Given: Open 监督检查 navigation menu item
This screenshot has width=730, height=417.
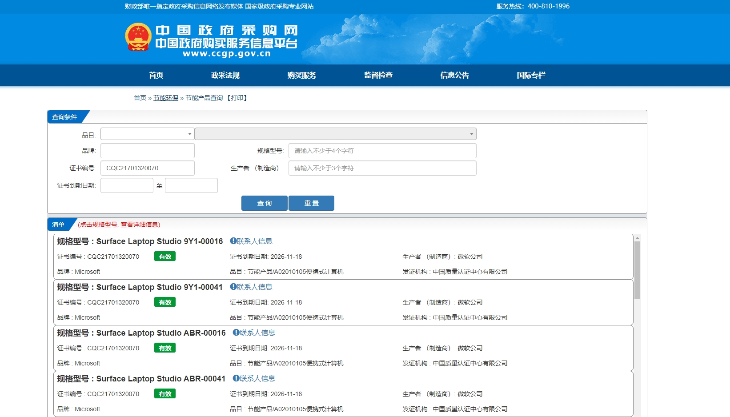Looking at the screenshot, I should tap(378, 75).
